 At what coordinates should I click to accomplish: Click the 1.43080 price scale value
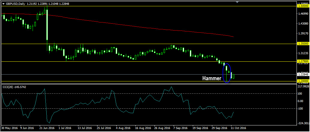[x=304, y=24]
